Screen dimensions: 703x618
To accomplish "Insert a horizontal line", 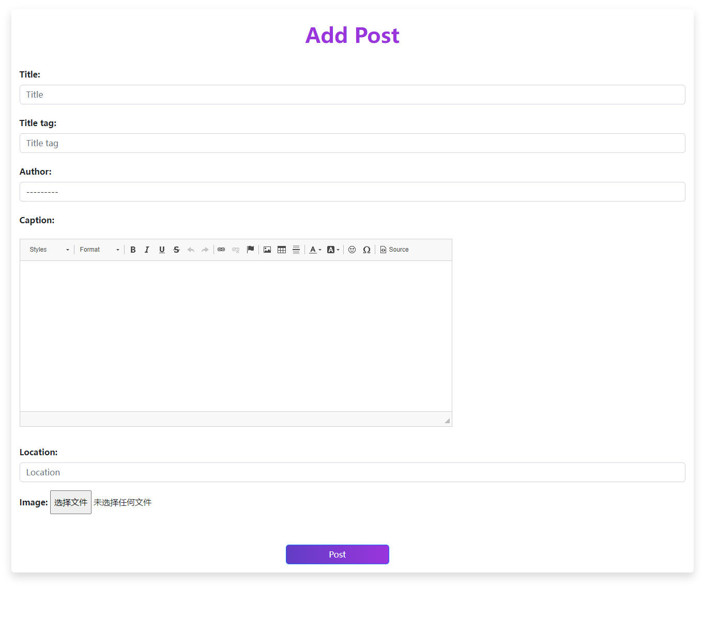I will pos(296,250).
